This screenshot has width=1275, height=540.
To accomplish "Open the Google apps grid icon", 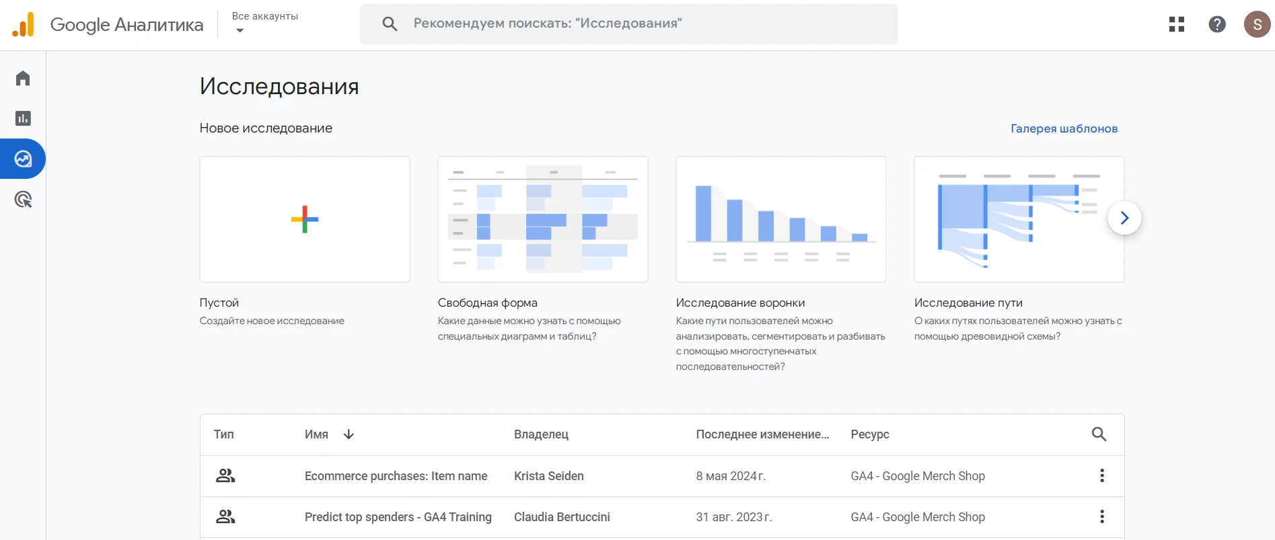I will [x=1177, y=24].
